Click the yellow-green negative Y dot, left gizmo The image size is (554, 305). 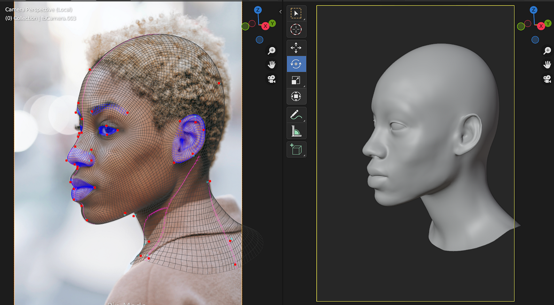245,26
